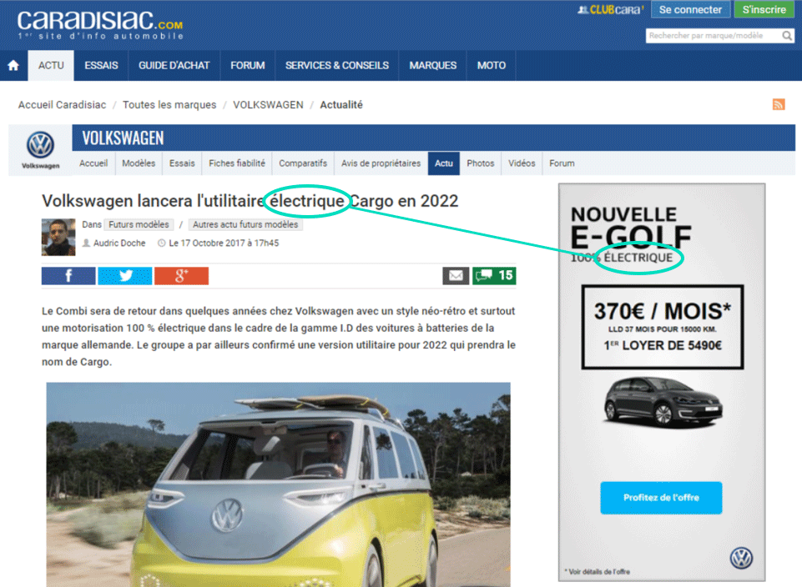Click the Futurs modèles tag
This screenshot has height=587, width=802.
139,225
